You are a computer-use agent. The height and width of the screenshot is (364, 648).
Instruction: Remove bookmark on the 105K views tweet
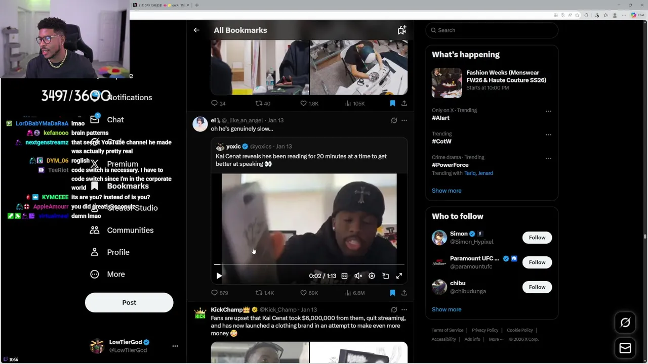coord(392,103)
